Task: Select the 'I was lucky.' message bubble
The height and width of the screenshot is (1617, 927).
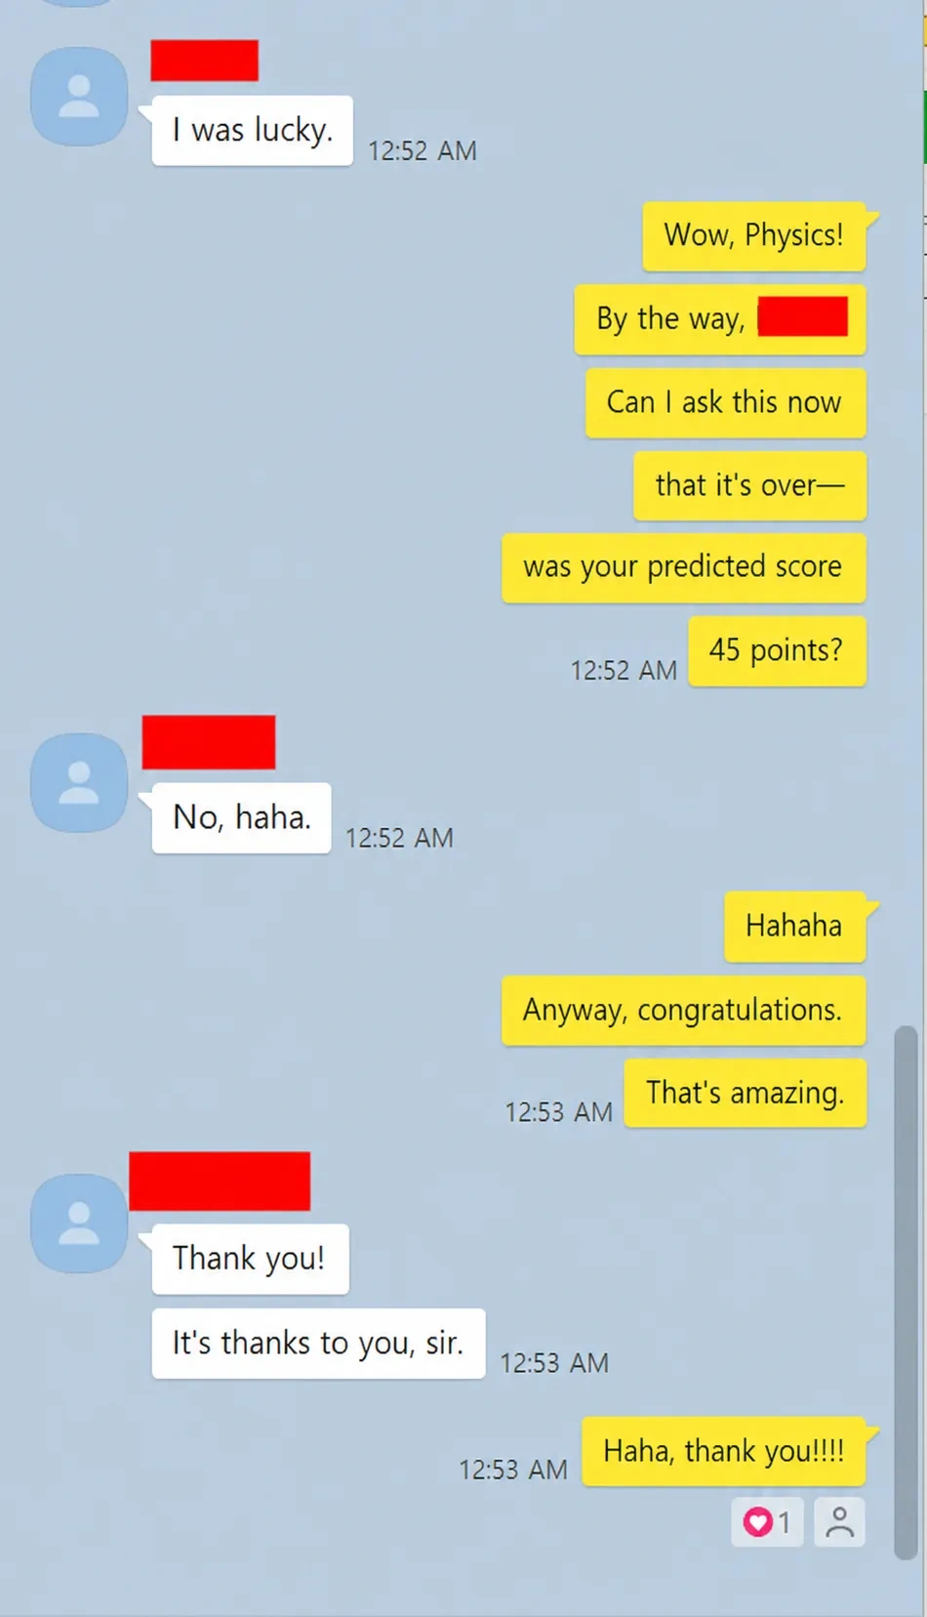Action: click(x=252, y=130)
